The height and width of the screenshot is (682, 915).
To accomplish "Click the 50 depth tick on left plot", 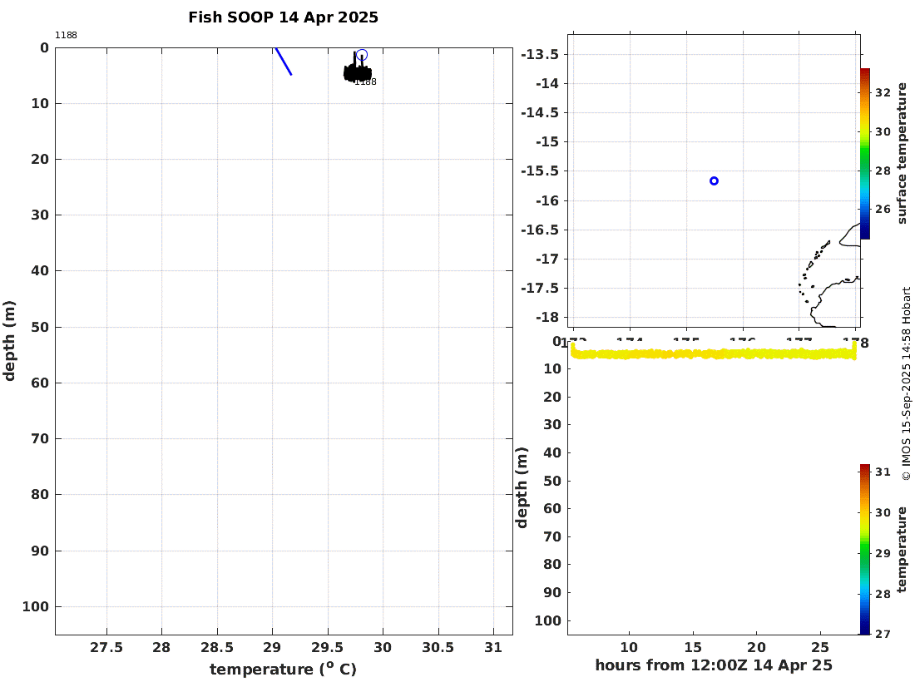I will click(40, 328).
